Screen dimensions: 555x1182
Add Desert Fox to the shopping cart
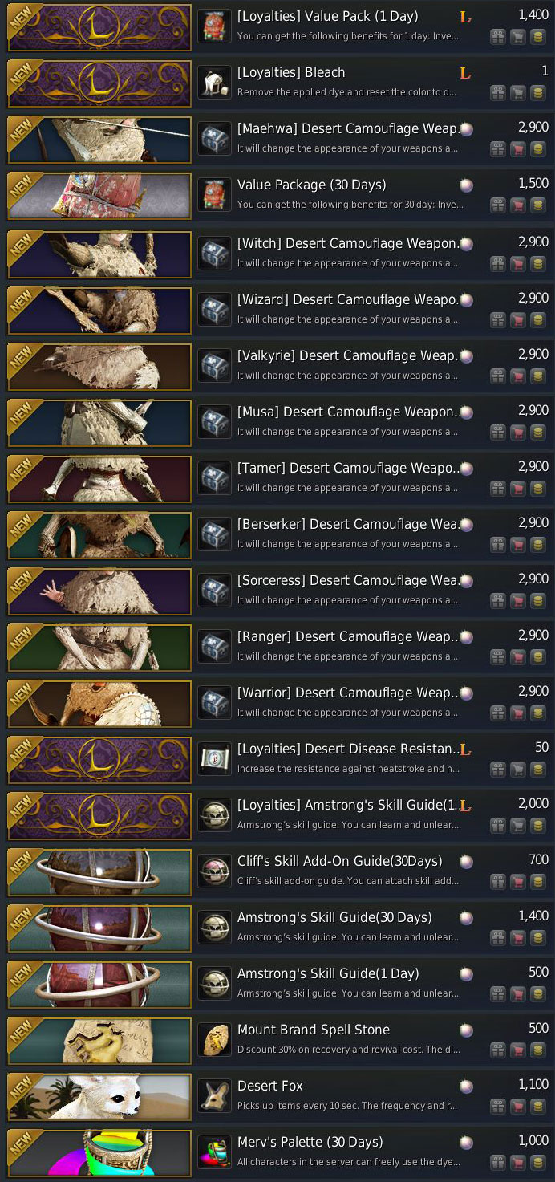coord(518,1106)
